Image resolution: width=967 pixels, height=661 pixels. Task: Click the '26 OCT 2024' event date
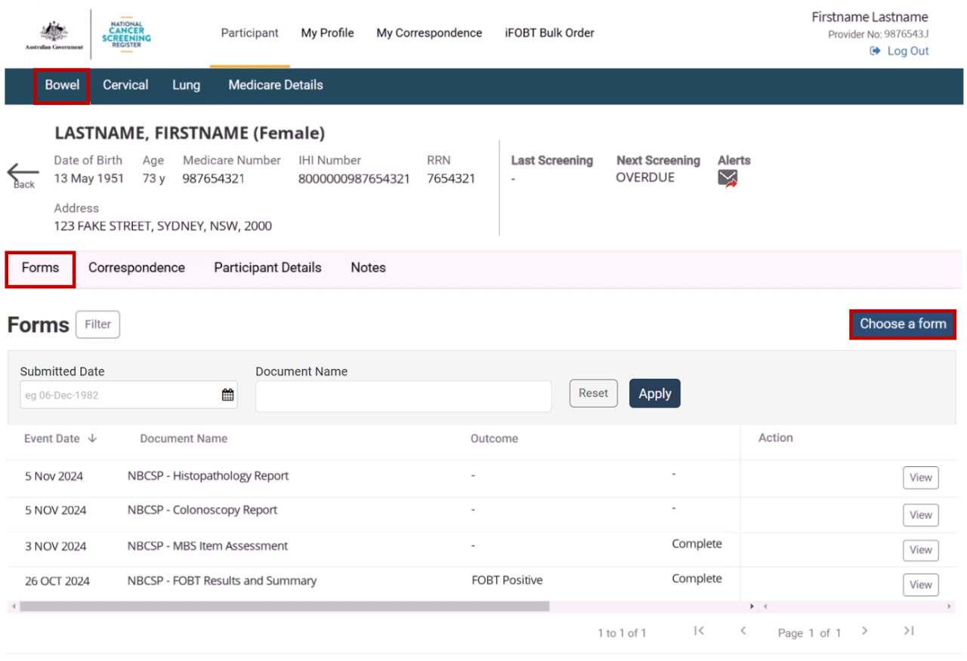point(57,581)
